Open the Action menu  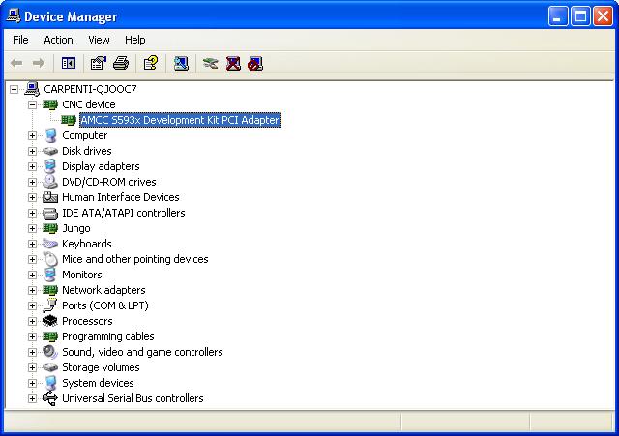tap(58, 40)
